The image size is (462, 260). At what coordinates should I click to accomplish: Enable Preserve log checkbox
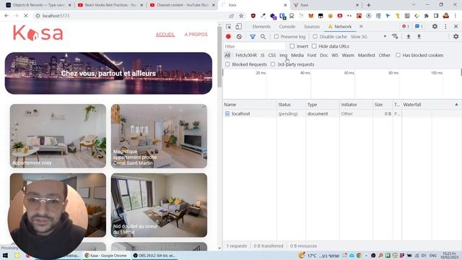[276, 37]
